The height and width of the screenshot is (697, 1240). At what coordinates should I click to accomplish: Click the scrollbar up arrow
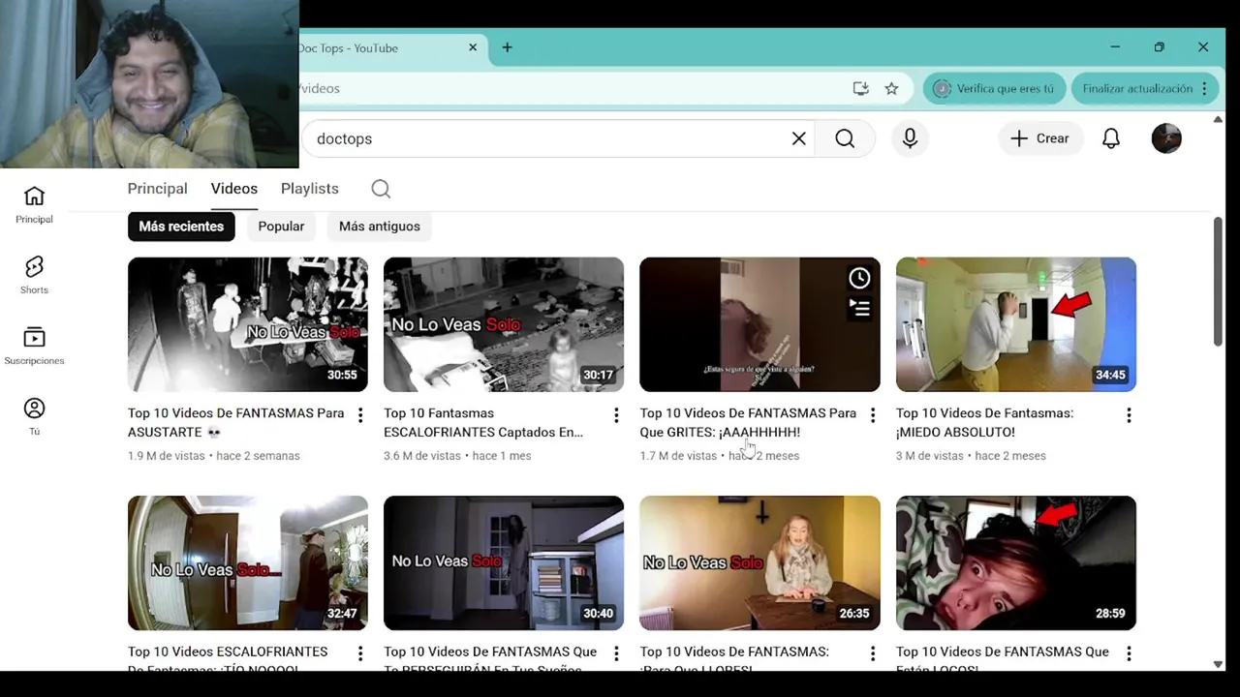tap(1218, 120)
